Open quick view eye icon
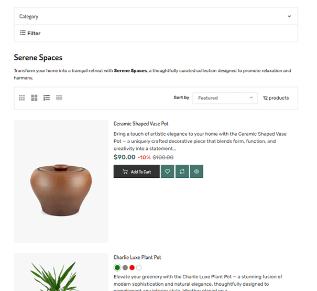The image size is (317, 291). [196, 171]
